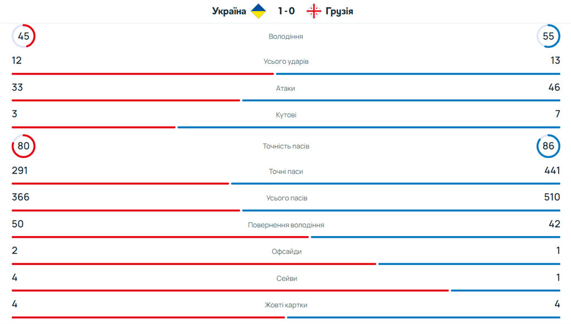The width and height of the screenshot is (571, 324).
Task: Click the Georgia flag icon
Action: pos(314,11)
